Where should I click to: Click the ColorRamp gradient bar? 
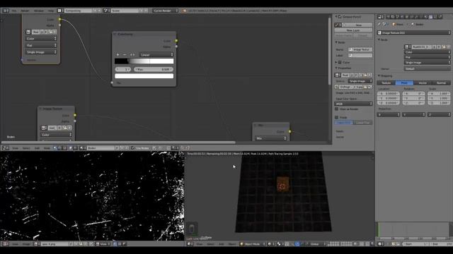(144, 61)
